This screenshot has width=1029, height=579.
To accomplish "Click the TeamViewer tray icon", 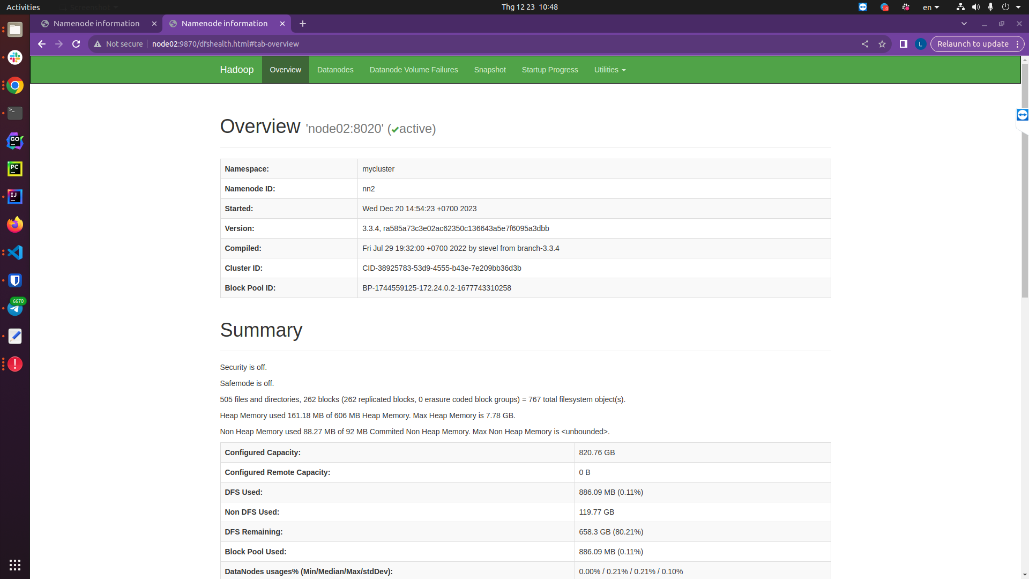I will coord(863,7).
